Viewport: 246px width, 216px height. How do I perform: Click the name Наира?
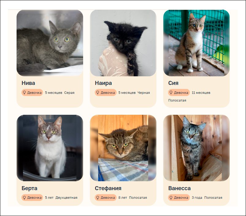click(103, 83)
